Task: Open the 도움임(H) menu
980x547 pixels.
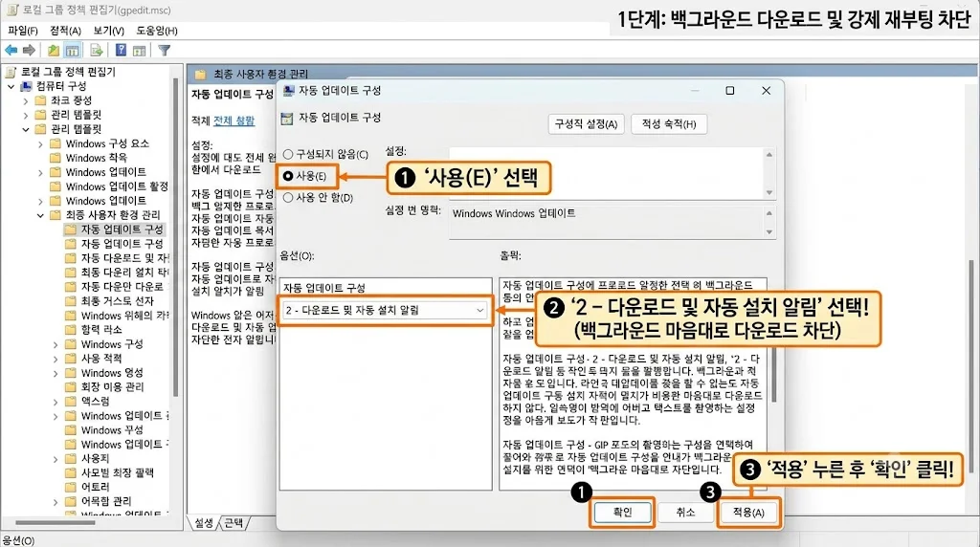Action: pos(157,30)
